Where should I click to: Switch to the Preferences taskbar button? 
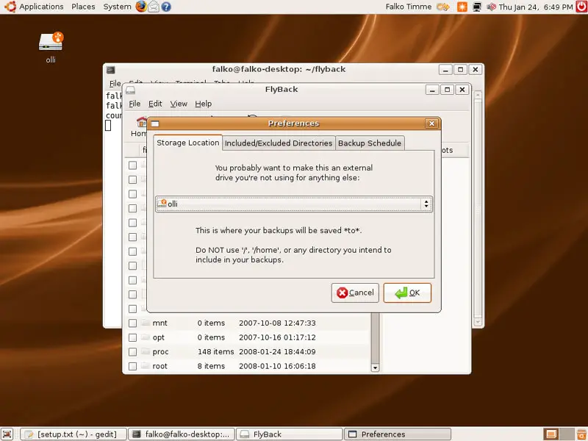[398, 434]
